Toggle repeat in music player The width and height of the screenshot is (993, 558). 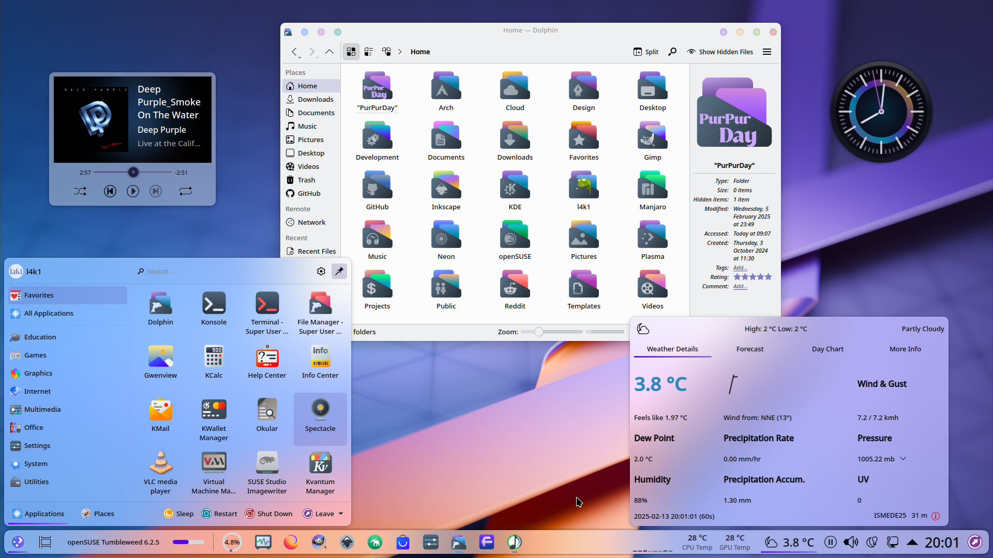(186, 191)
